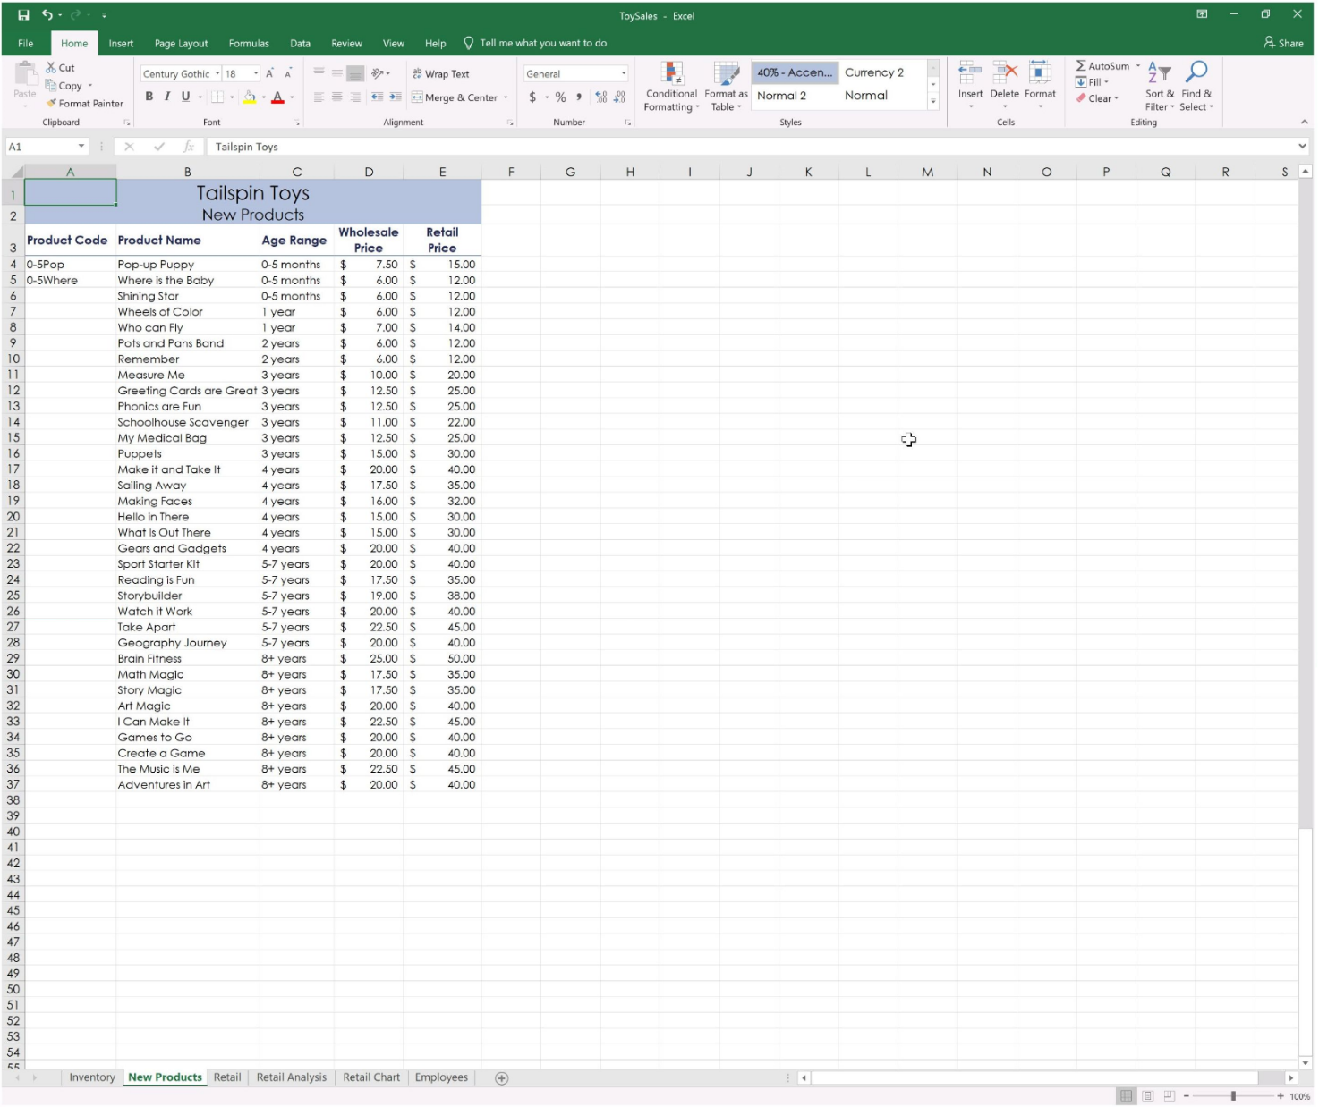Click the Cut button
This screenshot has width=1319, height=1107.
pos(60,68)
